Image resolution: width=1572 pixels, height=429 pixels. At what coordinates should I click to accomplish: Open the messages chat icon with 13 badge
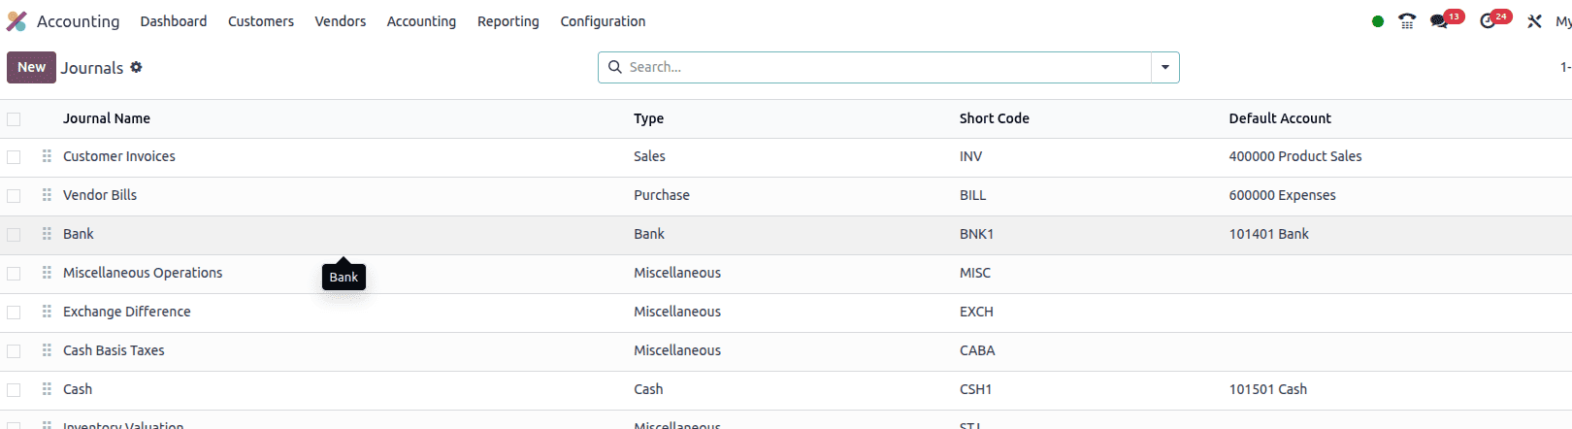coord(1439,21)
